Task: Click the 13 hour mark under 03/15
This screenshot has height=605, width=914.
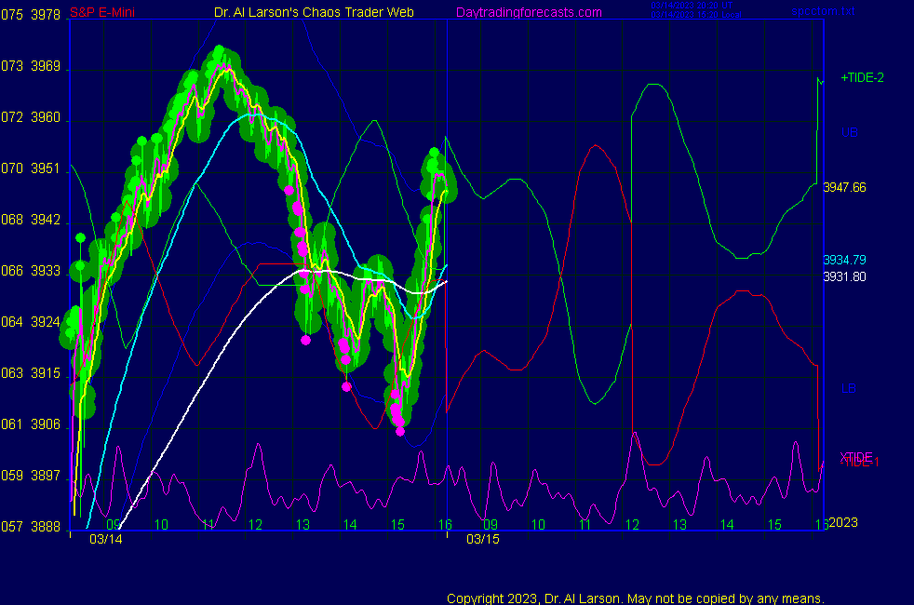Action: [679, 525]
